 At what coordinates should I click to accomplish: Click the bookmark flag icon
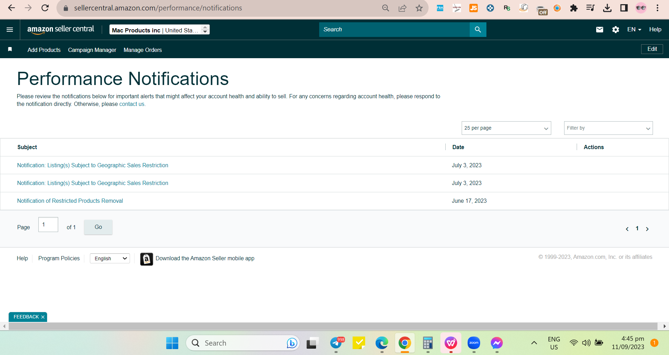click(10, 49)
